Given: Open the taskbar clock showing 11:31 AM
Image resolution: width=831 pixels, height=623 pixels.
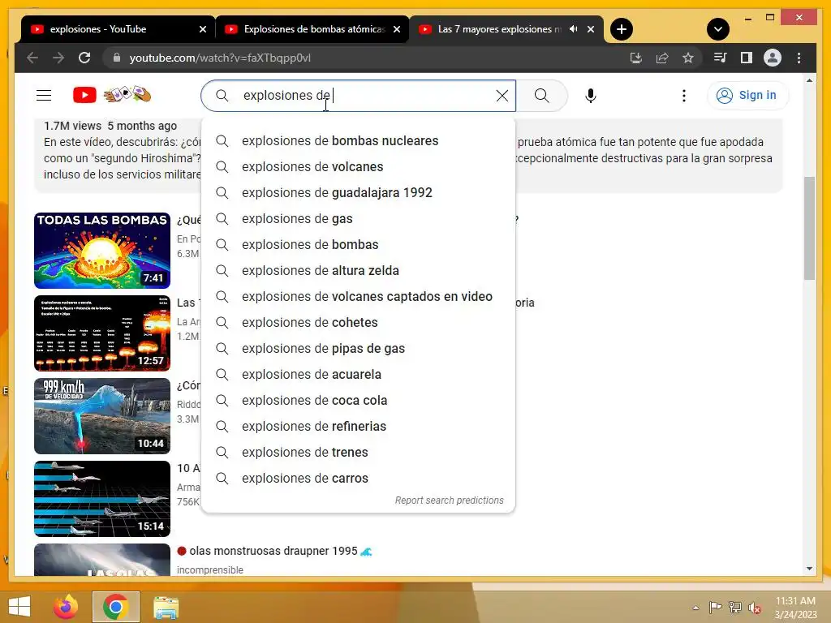Looking at the screenshot, I should [x=795, y=607].
